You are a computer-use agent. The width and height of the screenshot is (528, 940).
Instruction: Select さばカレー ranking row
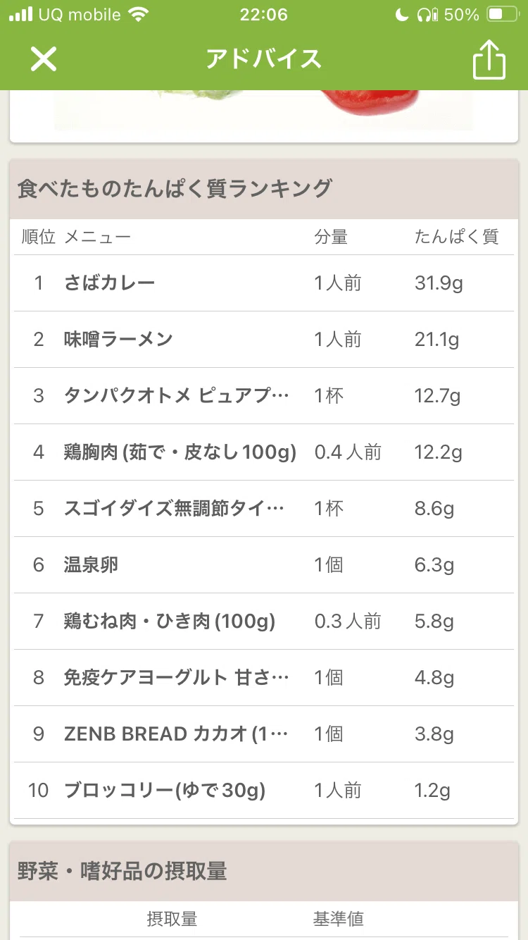[264, 283]
